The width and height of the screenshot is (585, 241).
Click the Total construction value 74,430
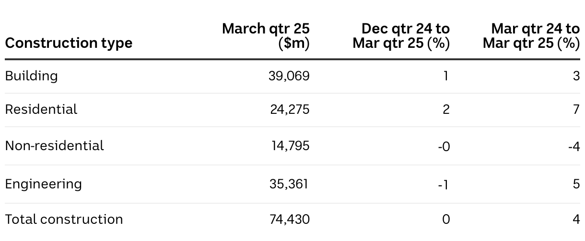(x=290, y=219)
